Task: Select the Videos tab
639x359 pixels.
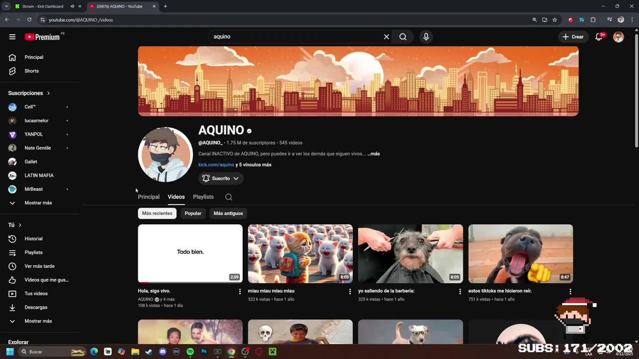Action: tap(176, 197)
